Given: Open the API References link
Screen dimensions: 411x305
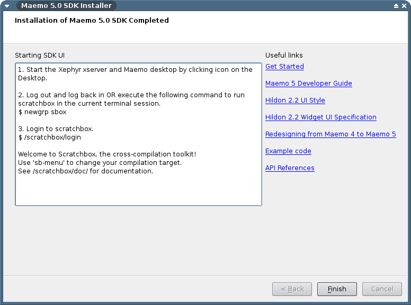Looking at the screenshot, I should click(x=290, y=168).
